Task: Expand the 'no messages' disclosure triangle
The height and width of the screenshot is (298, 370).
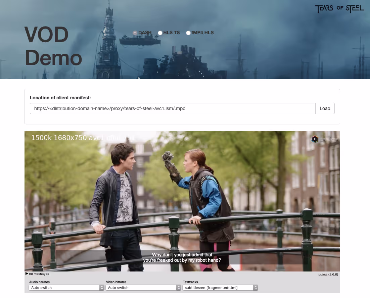Action: pyautogui.click(x=27, y=274)
